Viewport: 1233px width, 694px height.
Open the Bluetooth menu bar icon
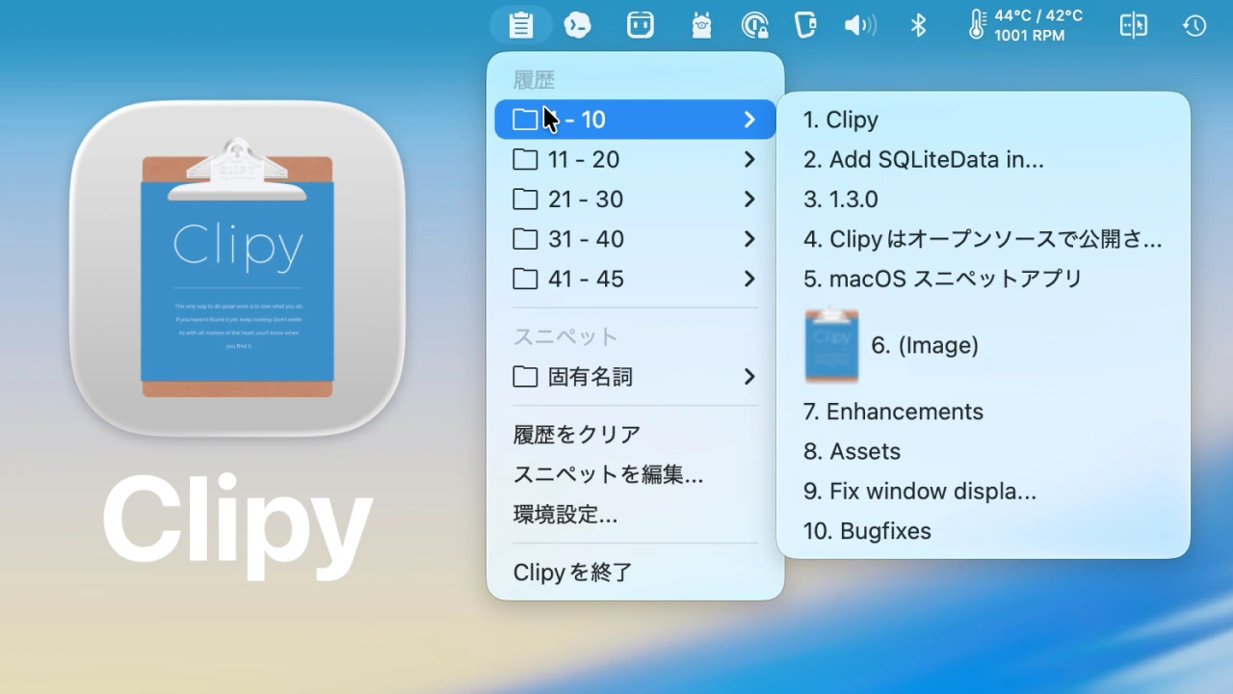pyautogui.click(x=918, y=25)
